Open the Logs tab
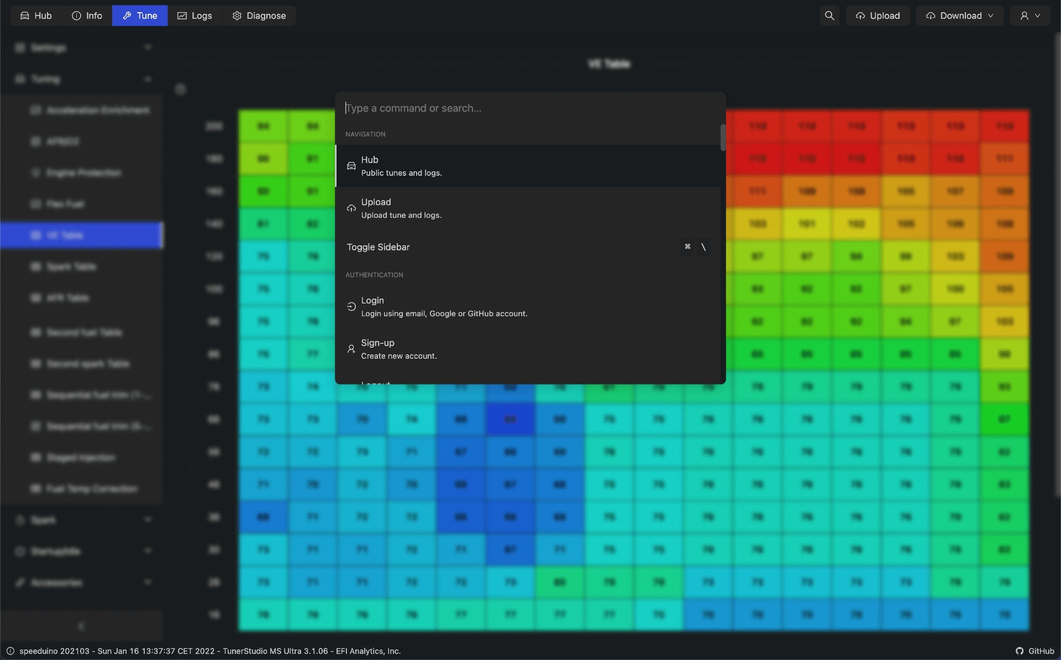This screenshot has width=1061, height=660. pyautogui.click(x=195, y=15)
